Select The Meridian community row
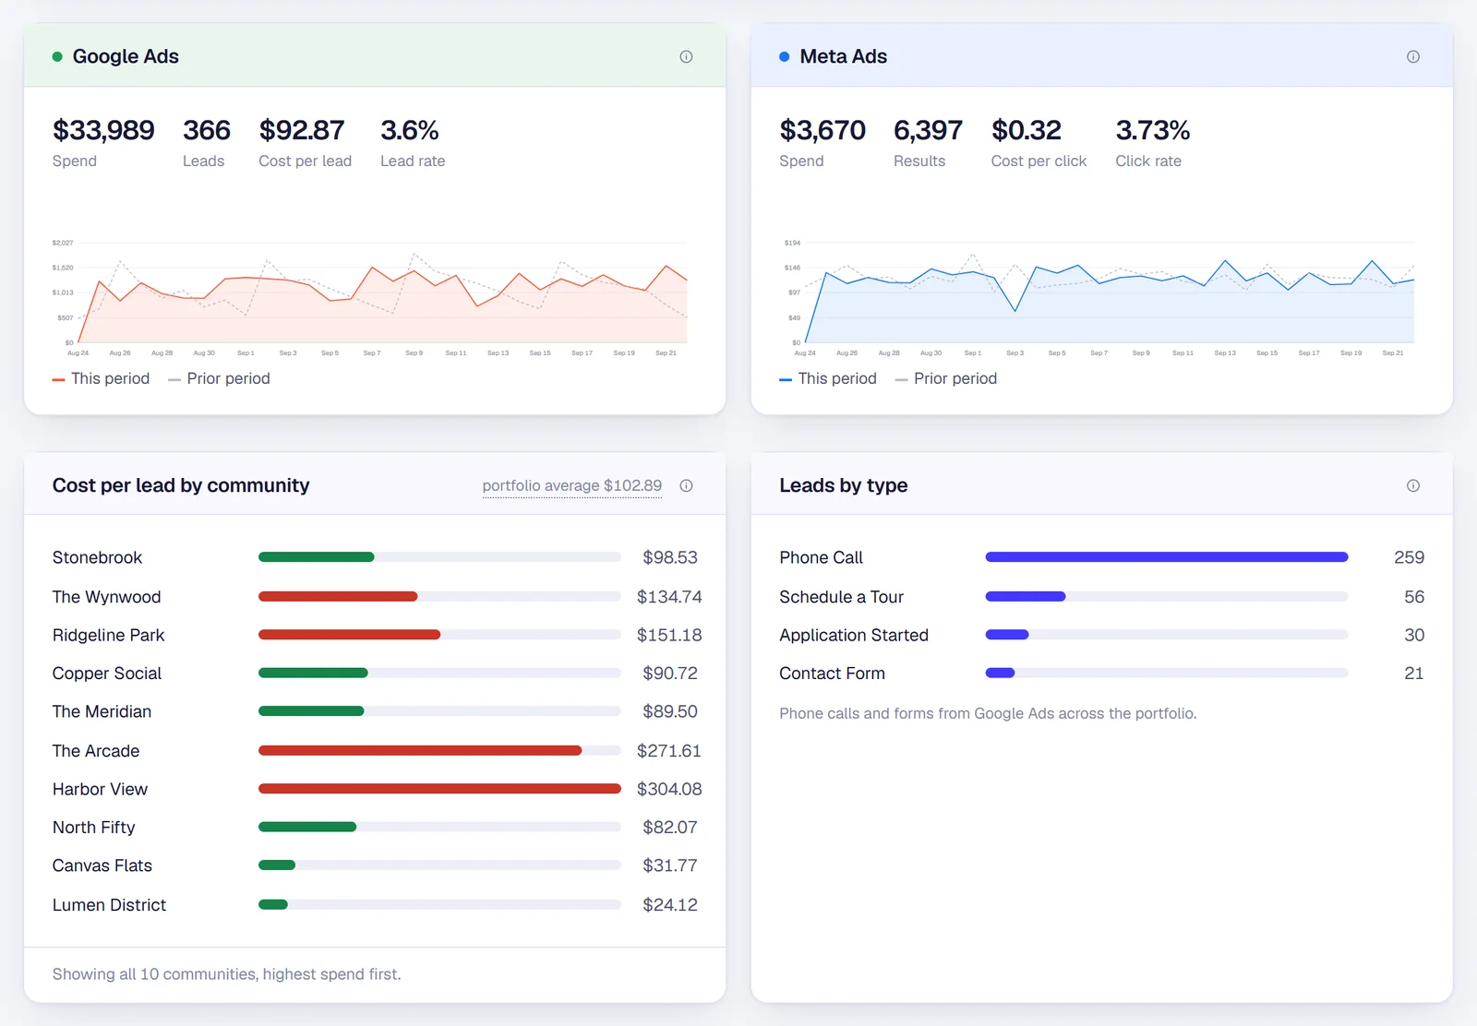1477x1026 pixels. 377,711
